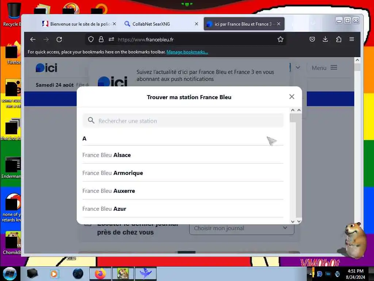Open the ChomikBox desktop icon
Image resolution: width=374 pixels, height=281 pixels.
pyautogui.click(x=12, y=243)
